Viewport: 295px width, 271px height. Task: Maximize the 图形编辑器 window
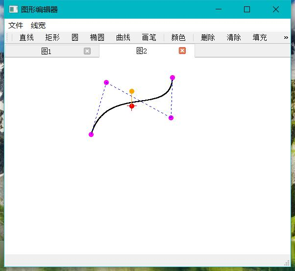[x=247, y=9]
